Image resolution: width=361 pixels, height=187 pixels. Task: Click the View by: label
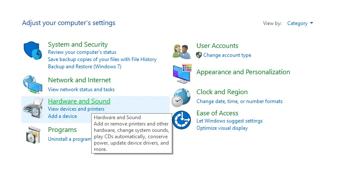272,23
